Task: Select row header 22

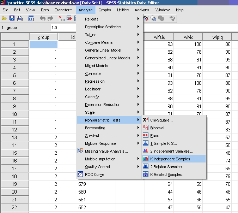Action: 15,207
